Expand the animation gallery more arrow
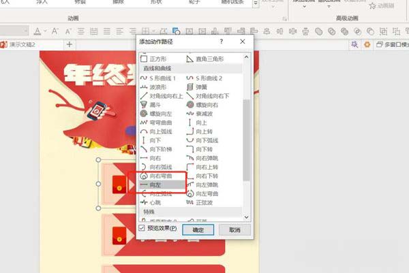Screen dimensions: 409x273 [x=256, y=3]
